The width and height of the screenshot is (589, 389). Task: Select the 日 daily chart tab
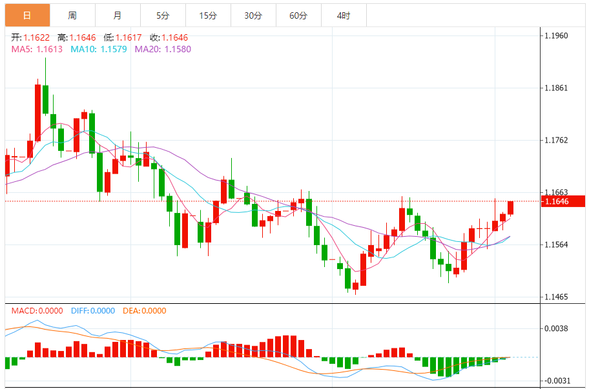27,15
